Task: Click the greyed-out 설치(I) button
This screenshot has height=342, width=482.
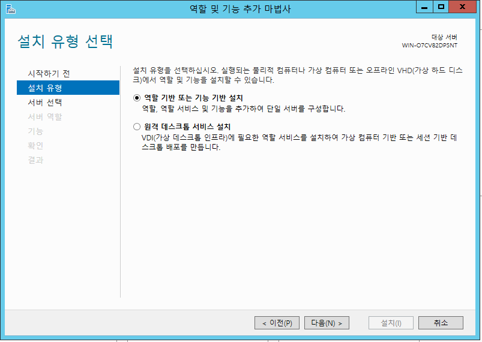Action: point(391,323)
